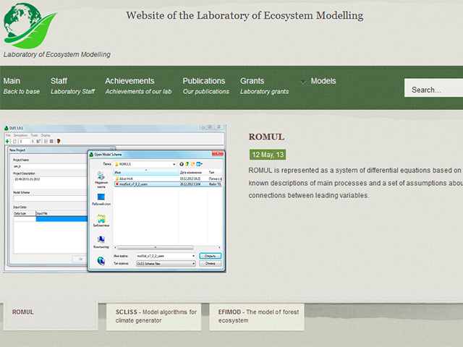Click the Библиотеки libraries icon in dialog sidebar
This screenshot has width=463, height=347.
pos(101,221)
